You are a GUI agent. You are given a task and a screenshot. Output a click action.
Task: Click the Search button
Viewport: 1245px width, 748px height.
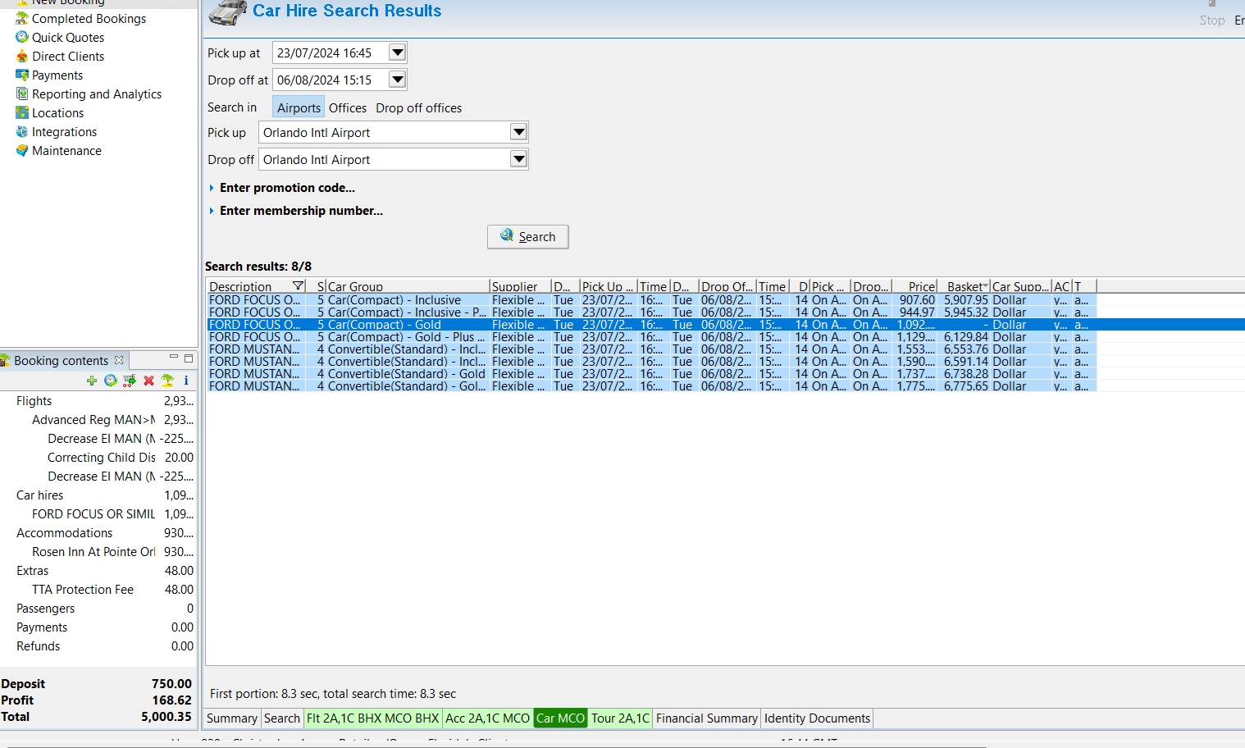tap(528, 236)
